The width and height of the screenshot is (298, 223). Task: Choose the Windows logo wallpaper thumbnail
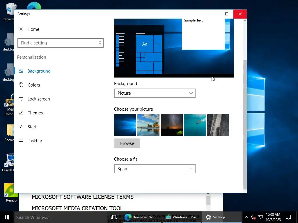[125, 125]
